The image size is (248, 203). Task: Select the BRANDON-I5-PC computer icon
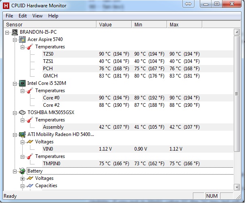(15, 32)
